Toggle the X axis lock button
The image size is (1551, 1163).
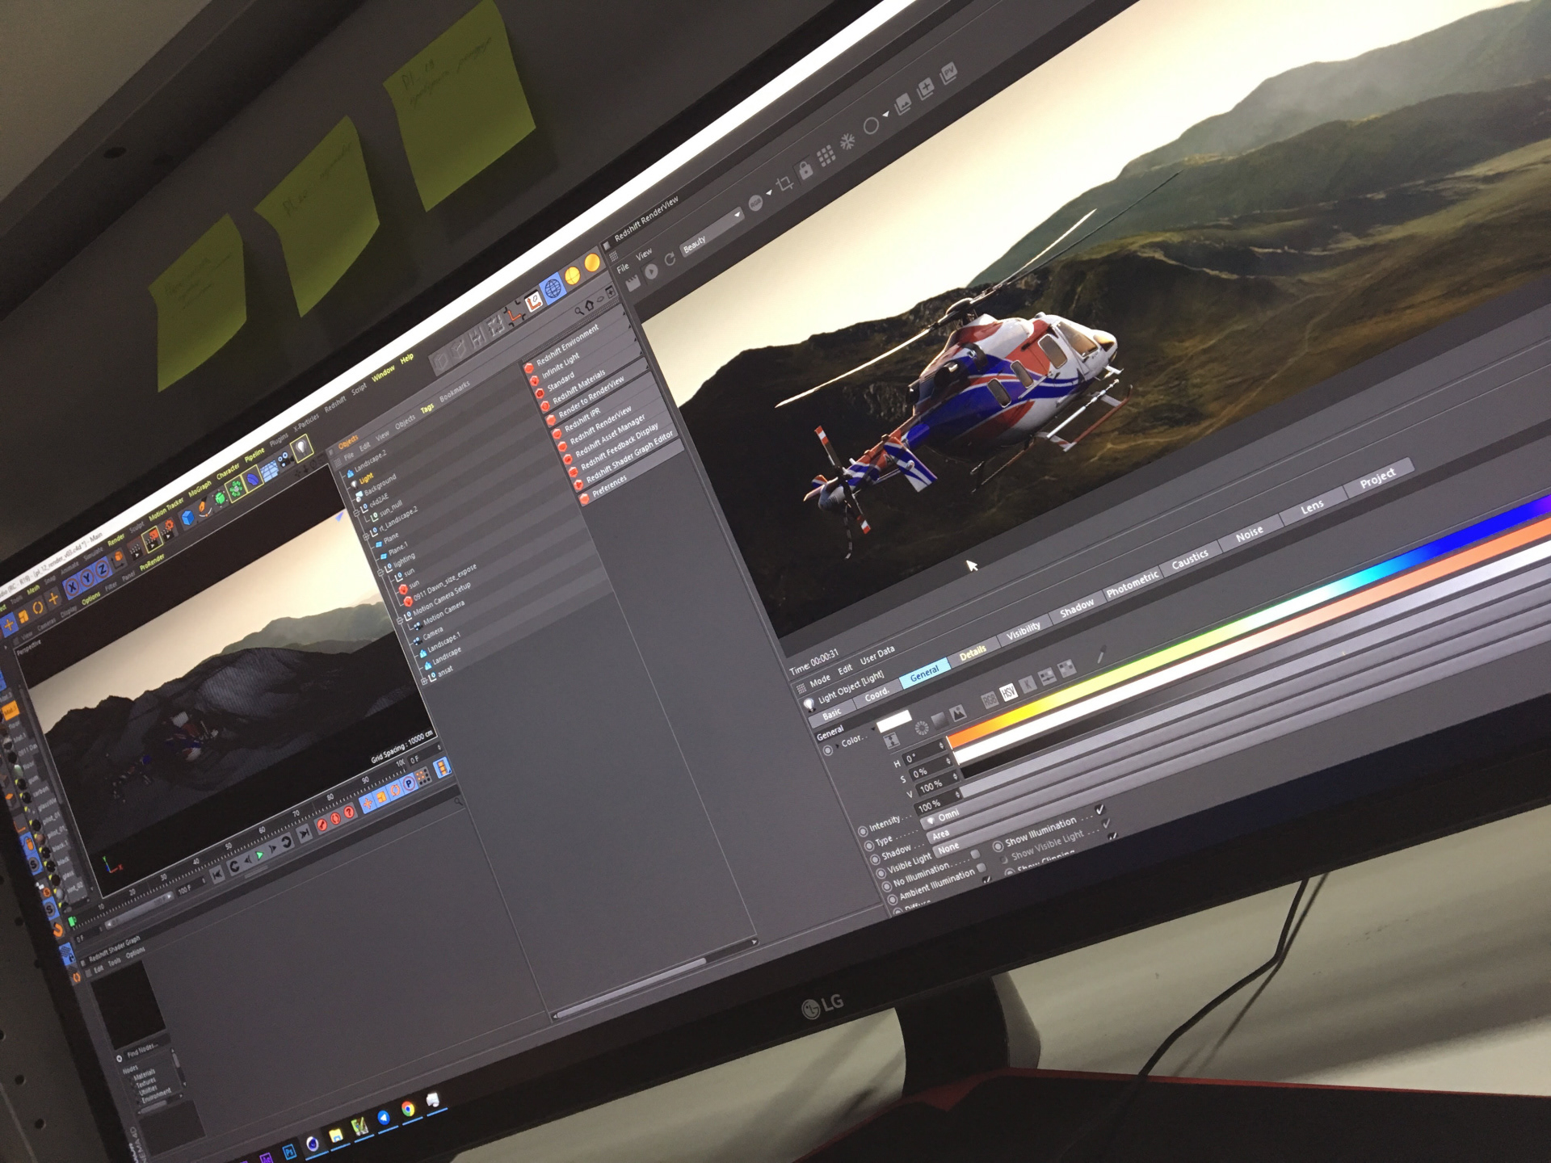pyautogui.click(x=73, y=586)
